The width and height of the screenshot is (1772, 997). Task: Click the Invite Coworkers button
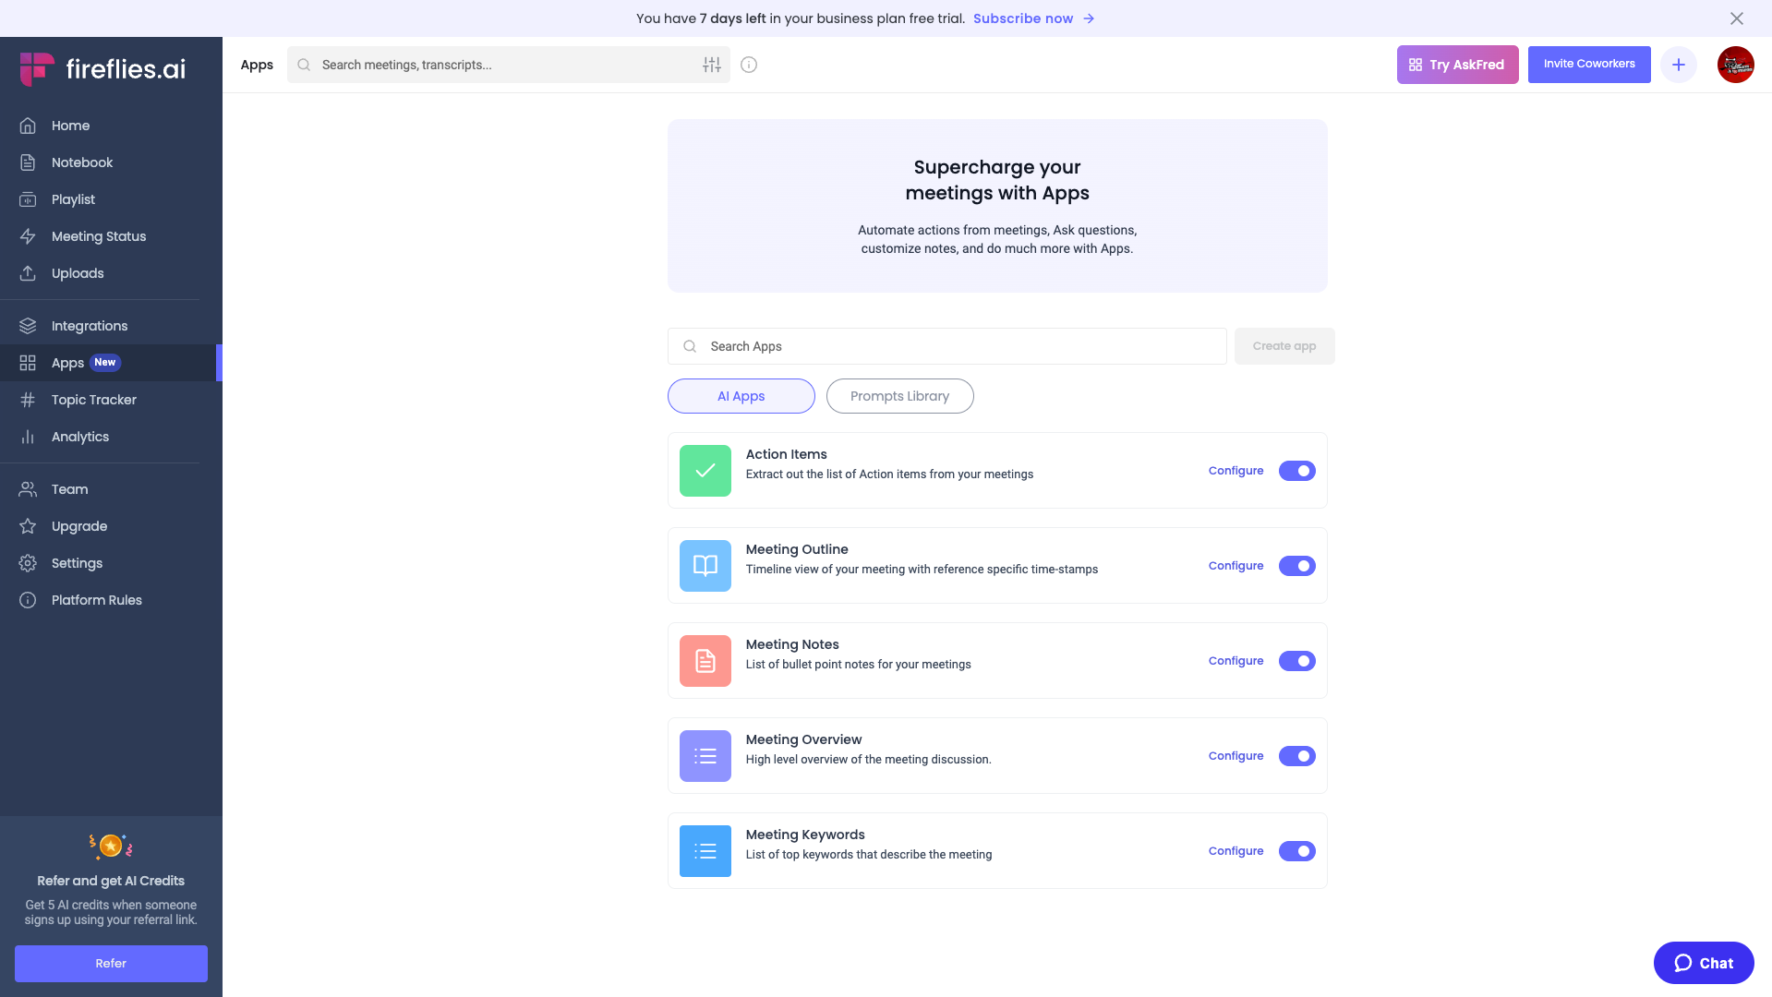[1588, 65]
